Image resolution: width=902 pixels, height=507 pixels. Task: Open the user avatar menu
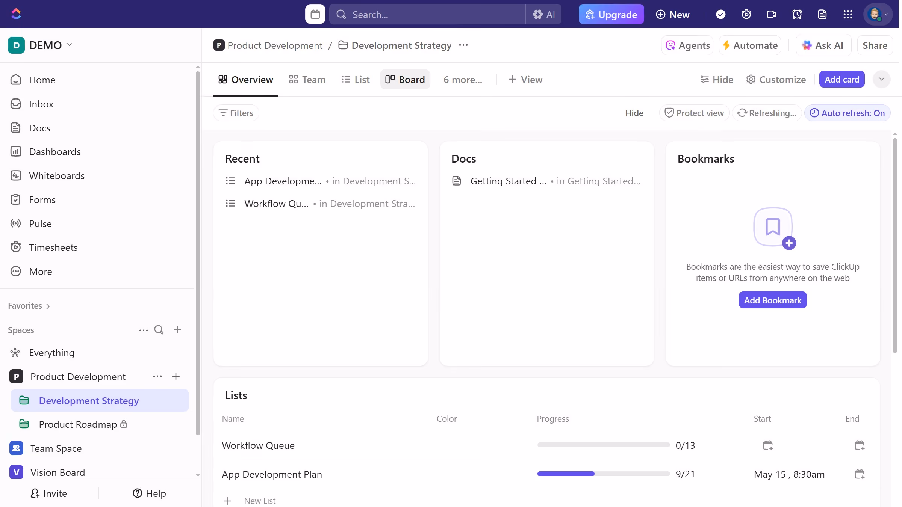pyautogui.click(x=878, y=14)
